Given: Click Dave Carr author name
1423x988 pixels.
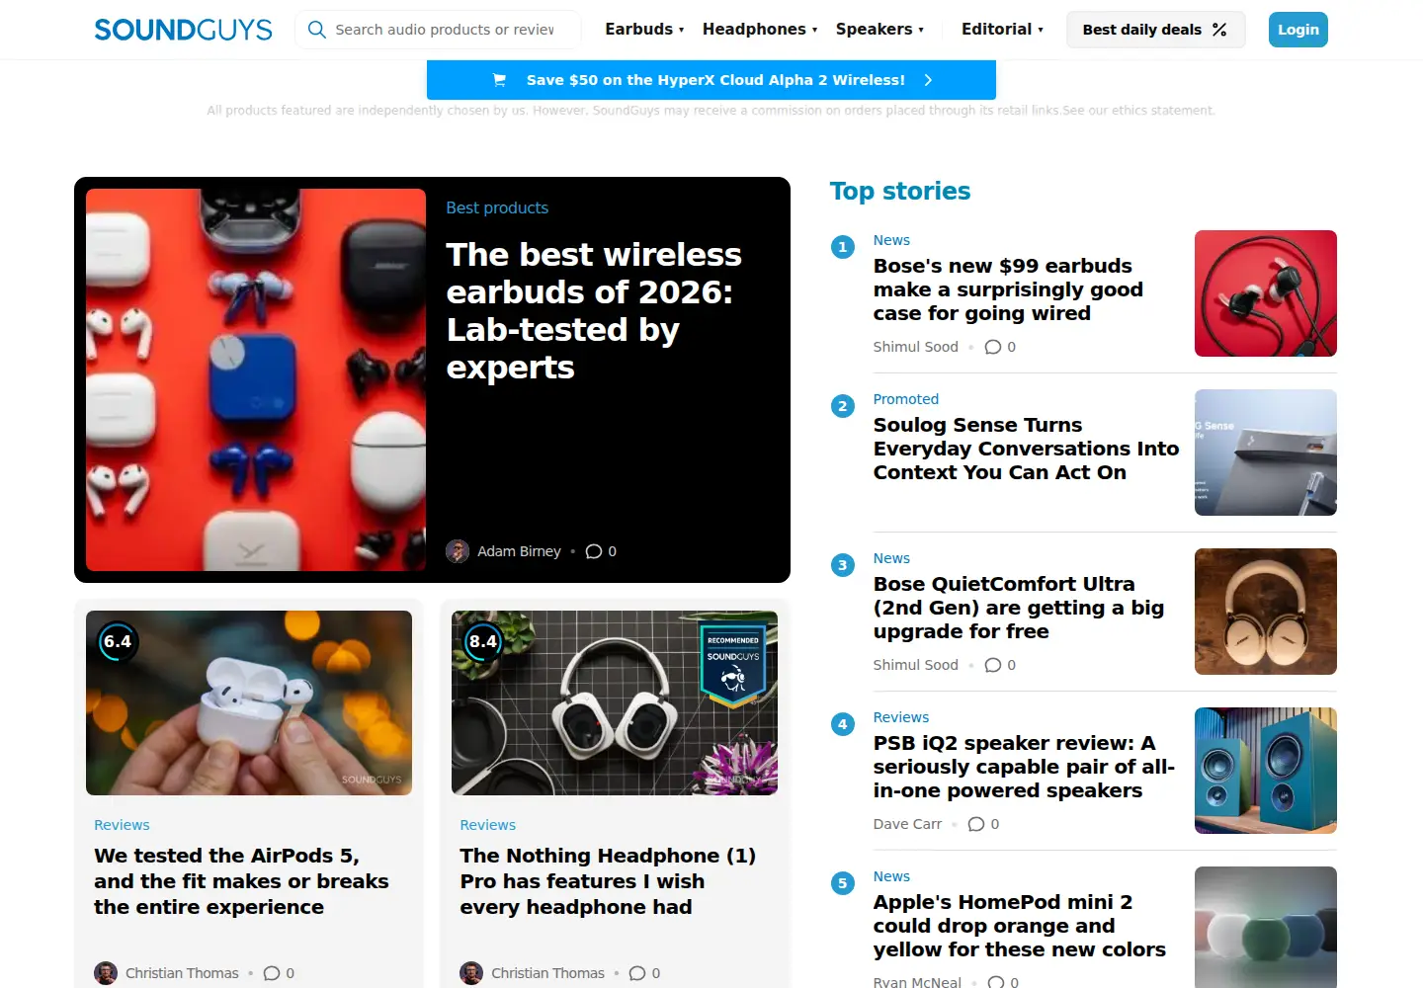Looking at the screenshot, I should point(907,824).
